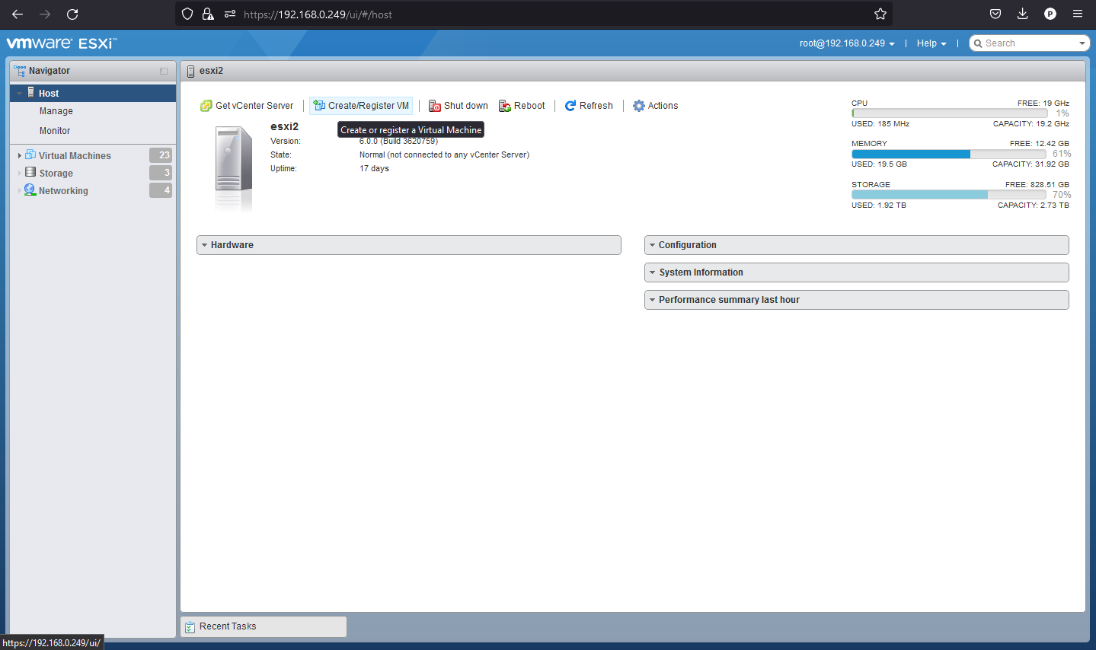Click the Storage count badge 3
1096x650 pixels.
161,173
